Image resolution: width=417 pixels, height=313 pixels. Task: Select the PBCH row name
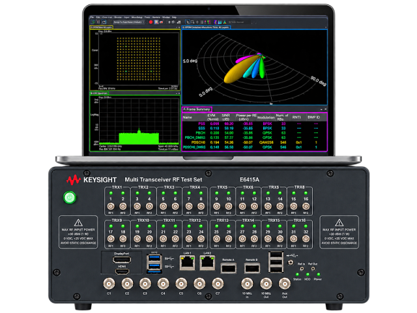coord(201,133)
